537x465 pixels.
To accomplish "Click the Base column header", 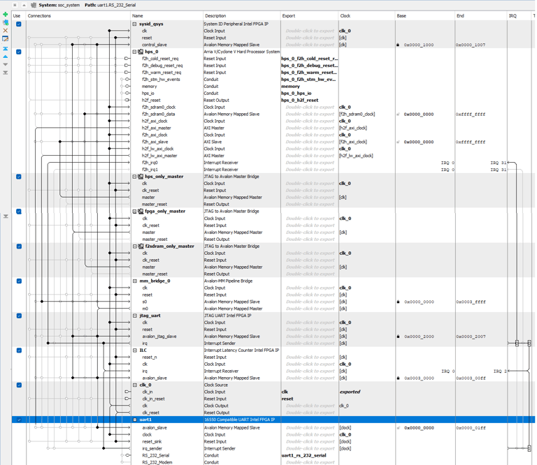I will [x=424, y=16].
